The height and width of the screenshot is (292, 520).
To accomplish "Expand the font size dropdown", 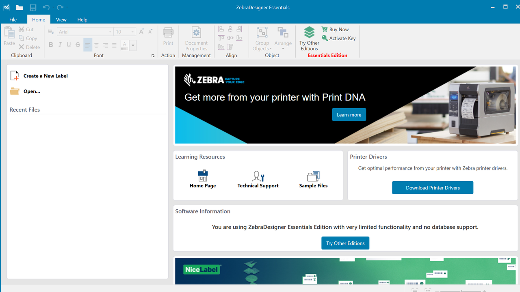I will pos(133,32).
